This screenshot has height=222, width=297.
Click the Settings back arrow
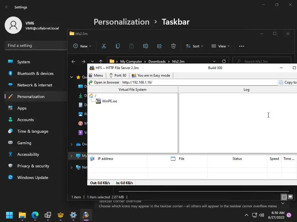click(7, 7)
